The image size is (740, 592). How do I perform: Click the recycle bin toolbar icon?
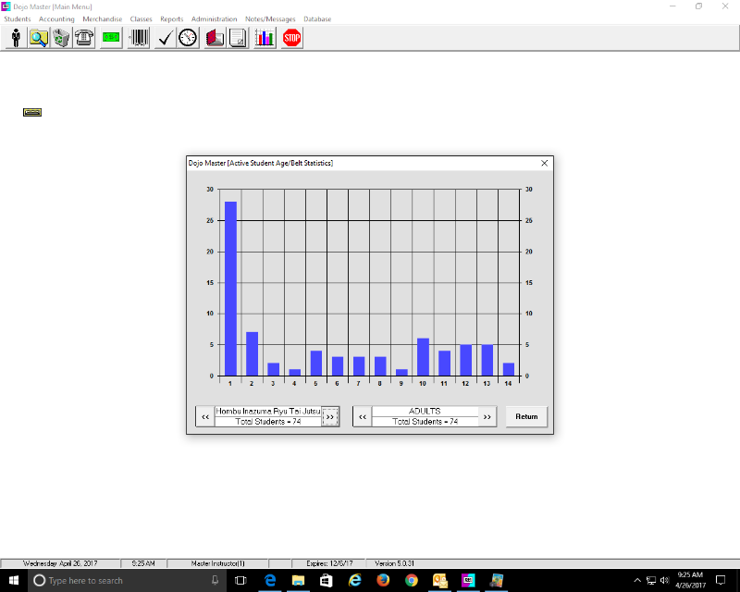click(x=61, y=38)
